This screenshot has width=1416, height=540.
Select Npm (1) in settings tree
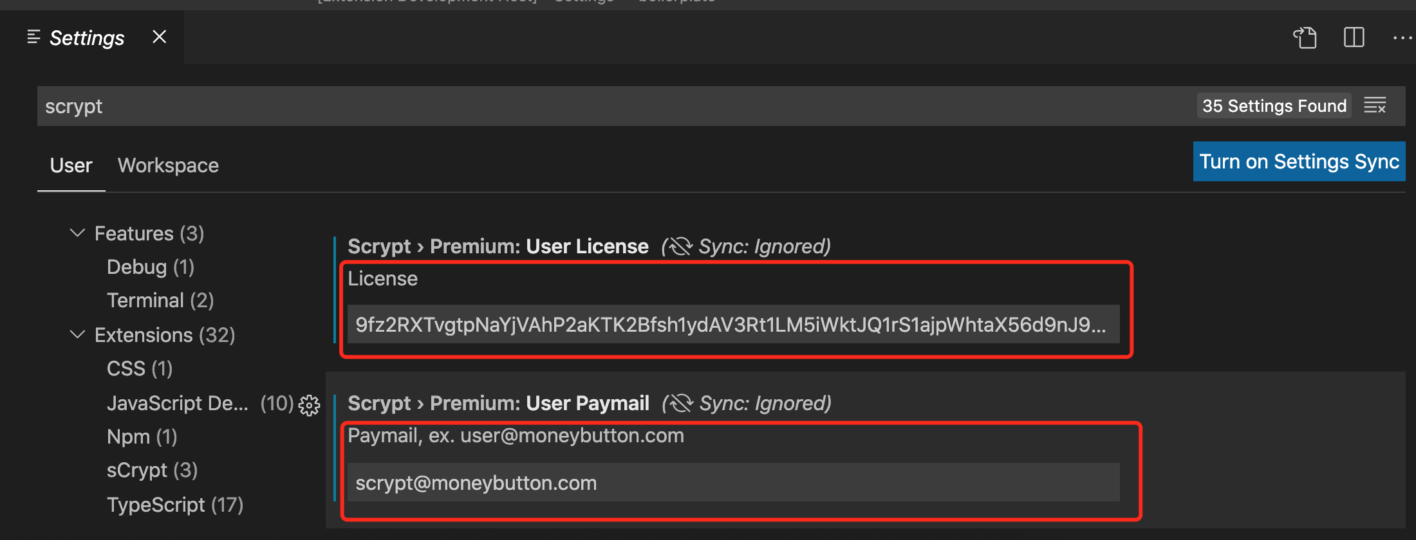142,437
